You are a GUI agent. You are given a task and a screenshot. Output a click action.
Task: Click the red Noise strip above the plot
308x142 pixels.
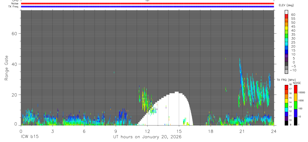coord(147,4)
